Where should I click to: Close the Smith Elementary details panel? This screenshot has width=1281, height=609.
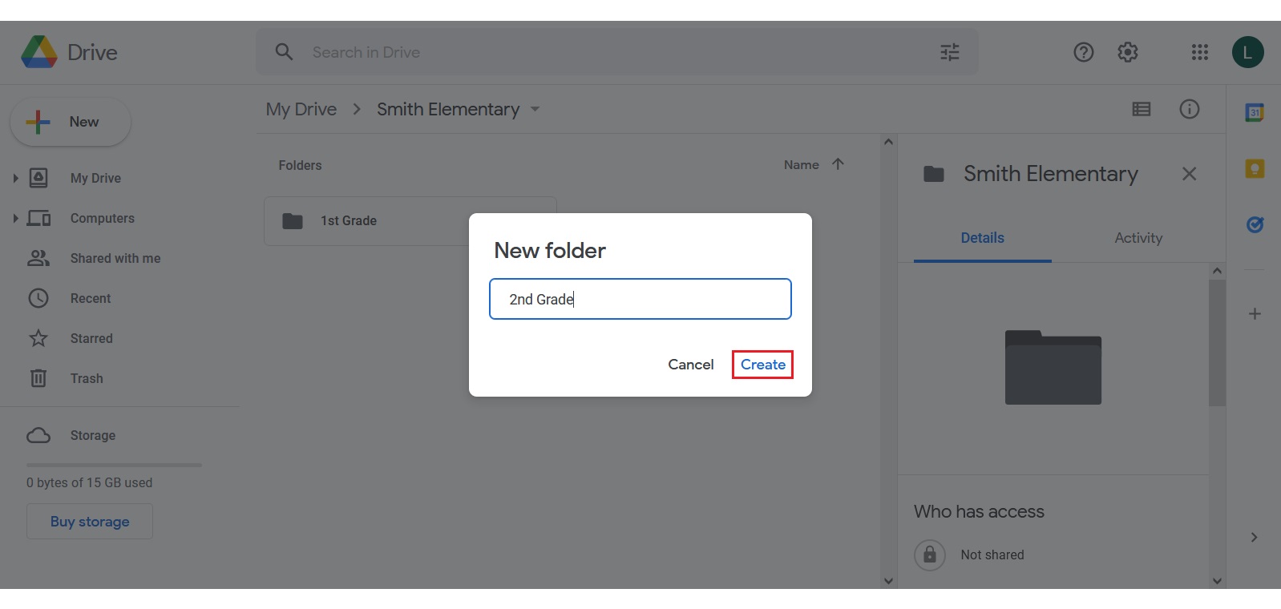1189,174
